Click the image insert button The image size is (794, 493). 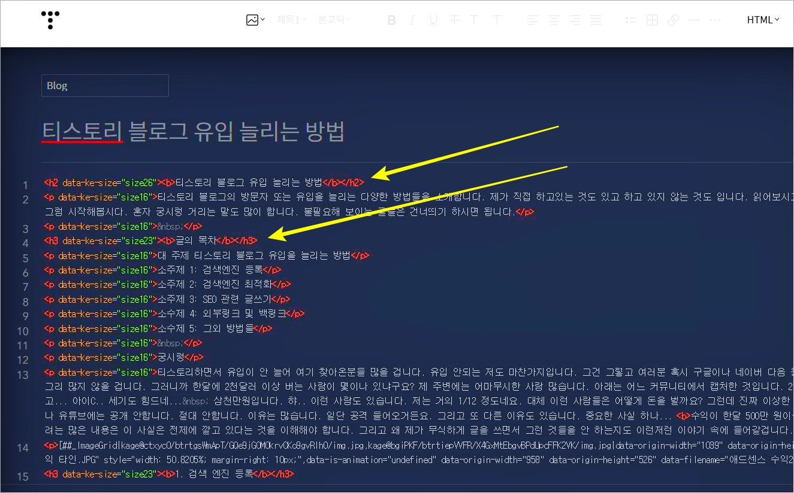pyautogui.click(x=252, y=20)
